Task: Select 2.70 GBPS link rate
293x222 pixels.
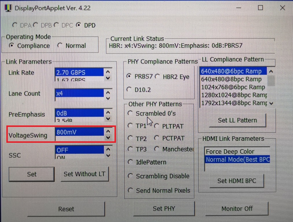Action: point(80,72)
